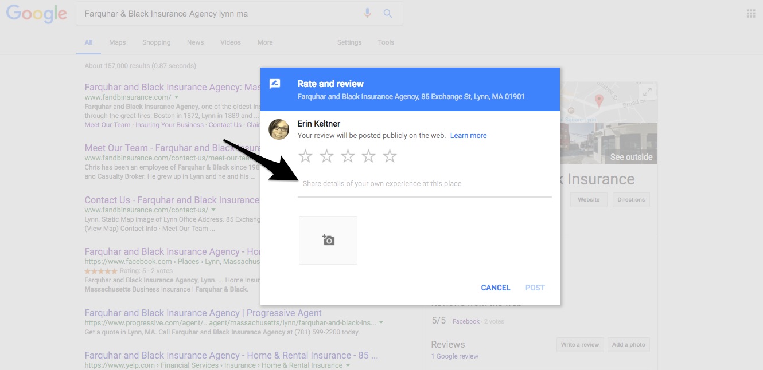The width and height of the screenshot is (763, 370).
Task: Switch to the Videos tab
Action: (x=231, y=42)
